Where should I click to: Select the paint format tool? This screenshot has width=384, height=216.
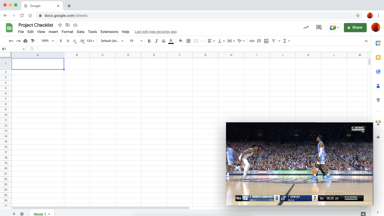(33, 41)
